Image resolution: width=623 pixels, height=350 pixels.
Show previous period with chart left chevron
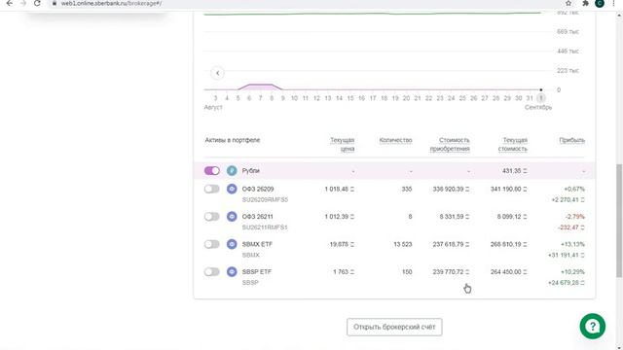217,73
